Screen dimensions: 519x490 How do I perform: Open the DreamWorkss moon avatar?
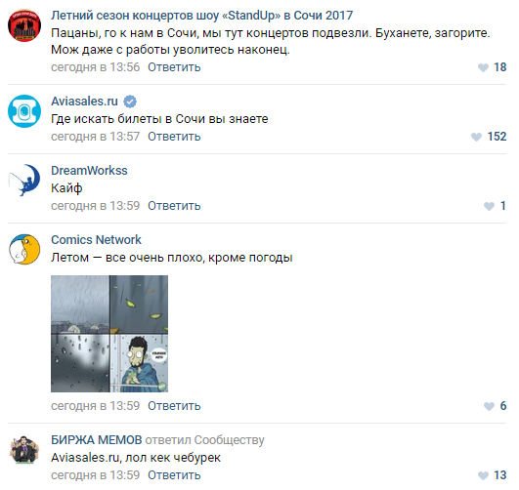coord(24,181)
